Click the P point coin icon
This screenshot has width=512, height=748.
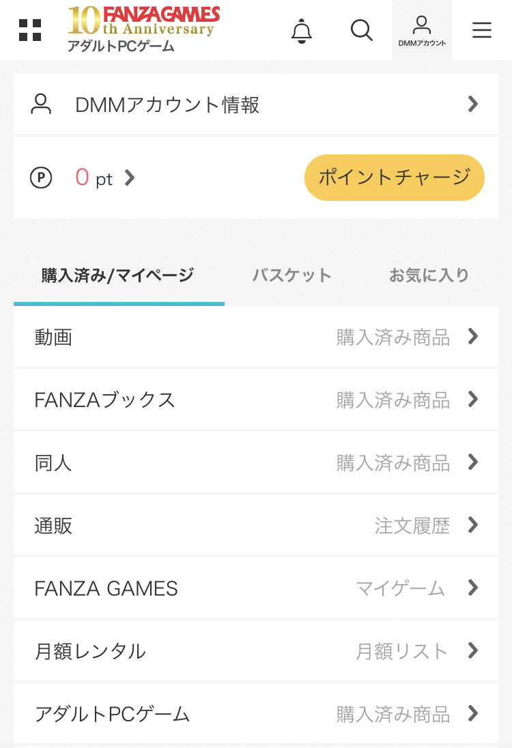pos(41,178)
